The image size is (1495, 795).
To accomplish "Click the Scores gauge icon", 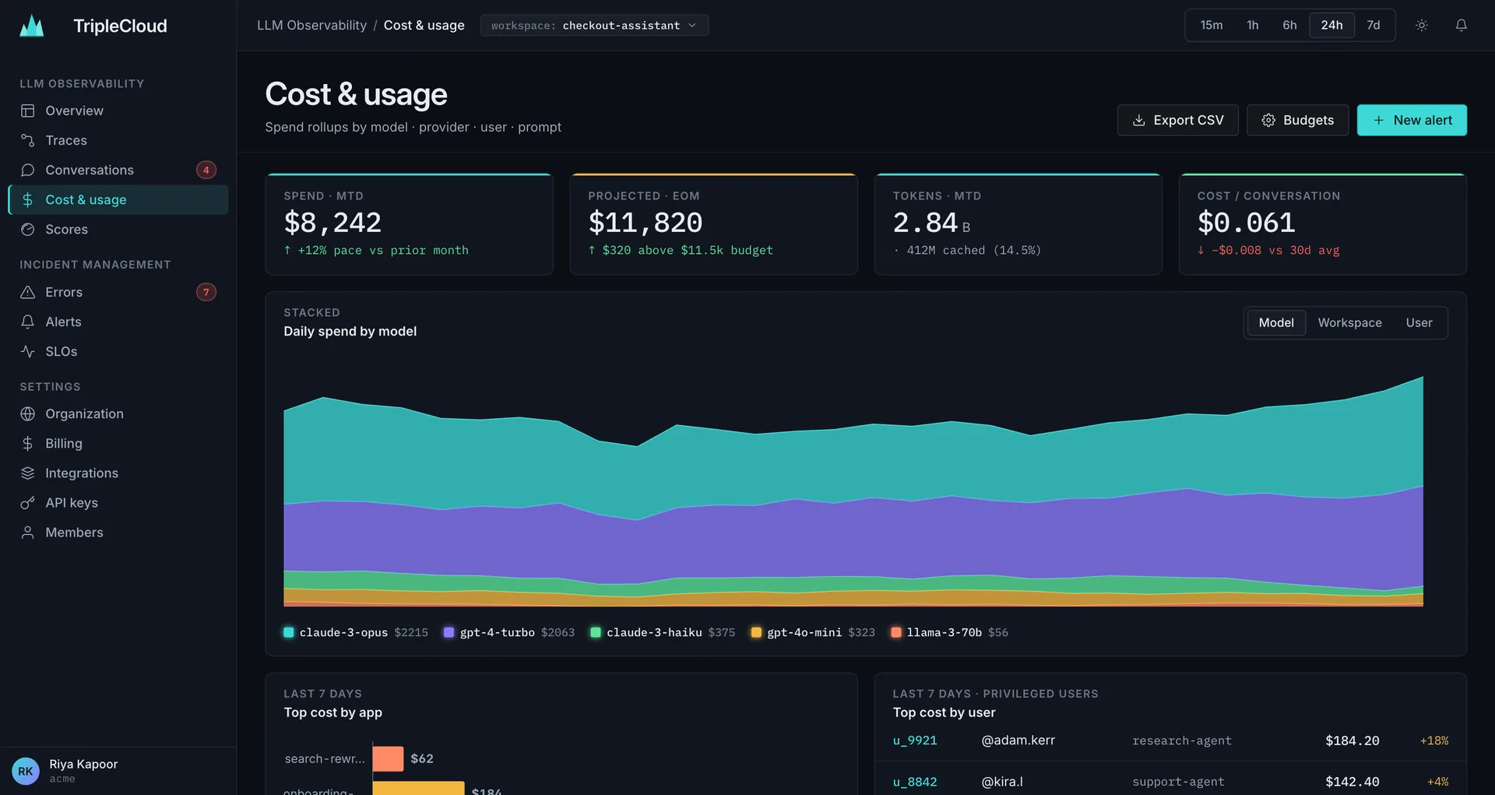I will pos(28,229).
